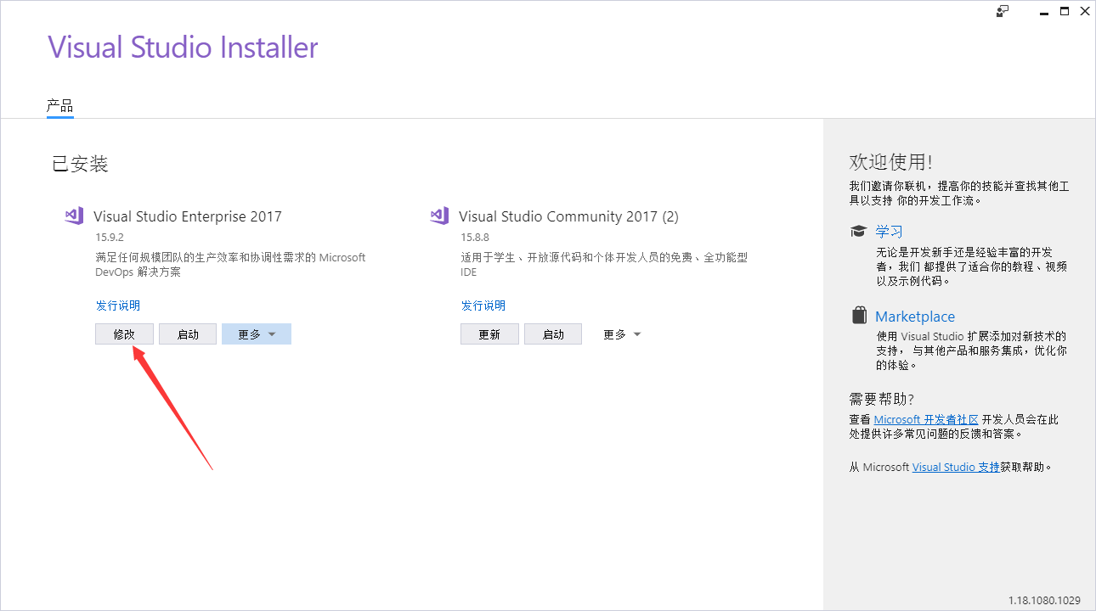This screenshot has width=1096, height=611.
Task: Click version number 15.9.2
Action: click(111, 238)
